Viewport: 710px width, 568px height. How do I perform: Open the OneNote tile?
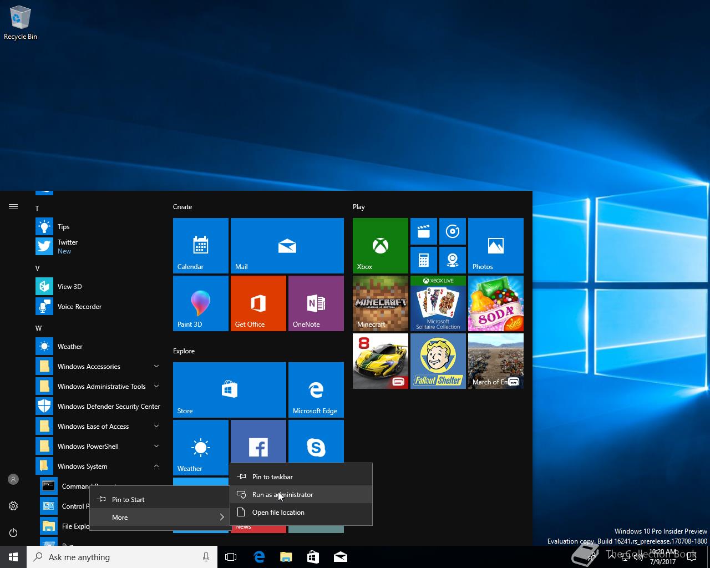316,303
